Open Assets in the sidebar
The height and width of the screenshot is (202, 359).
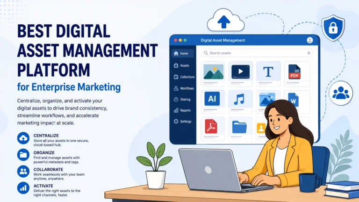(x=181, y=65)
